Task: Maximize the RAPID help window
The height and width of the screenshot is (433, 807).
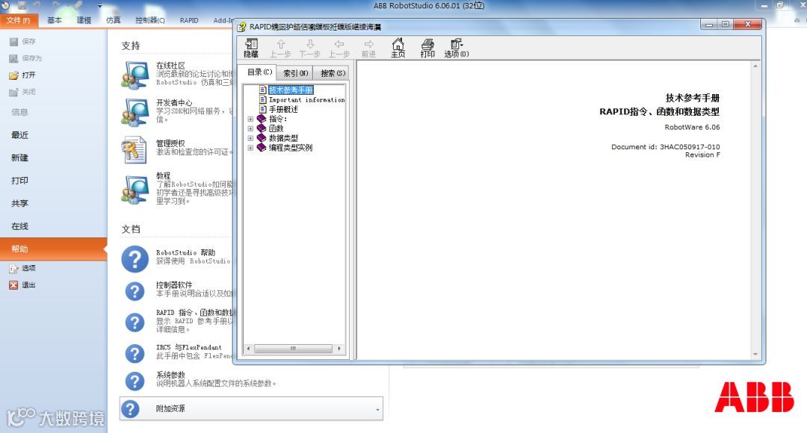Action: pos(725,24)
